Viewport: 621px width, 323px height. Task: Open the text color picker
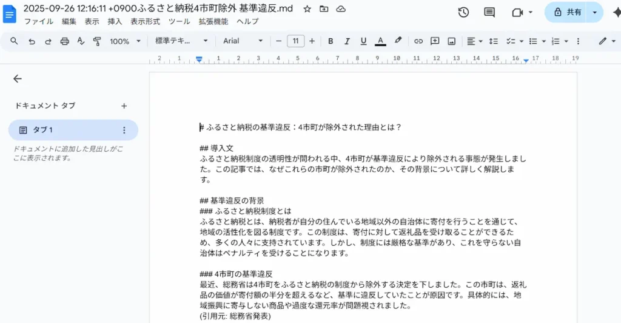[x=380, y=41]
